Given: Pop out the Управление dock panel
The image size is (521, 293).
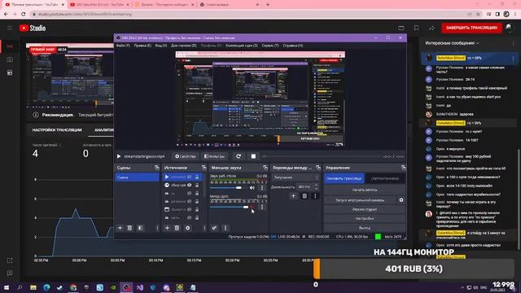Looking at the screenshot, I should point(403,168).
